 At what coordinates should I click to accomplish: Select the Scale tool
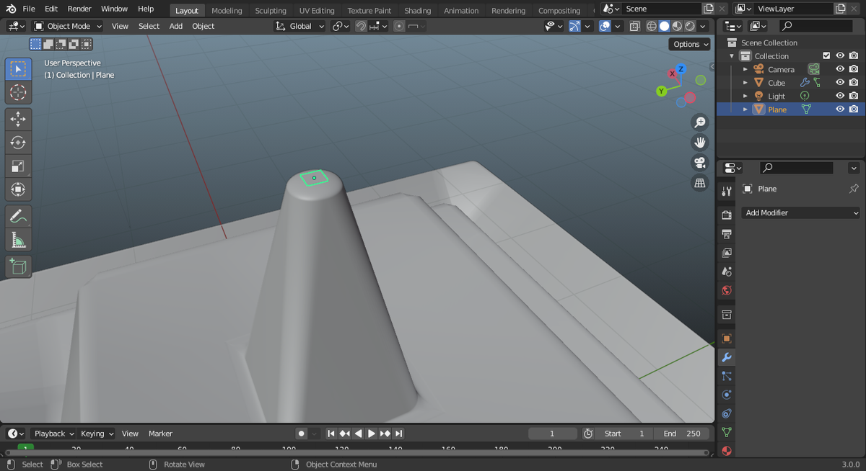(x=18, y=166)
